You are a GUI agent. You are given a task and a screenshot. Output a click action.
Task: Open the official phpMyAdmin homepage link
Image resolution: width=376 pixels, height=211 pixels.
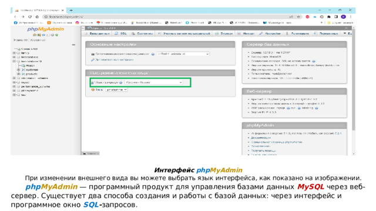click(x=277, y=142)
